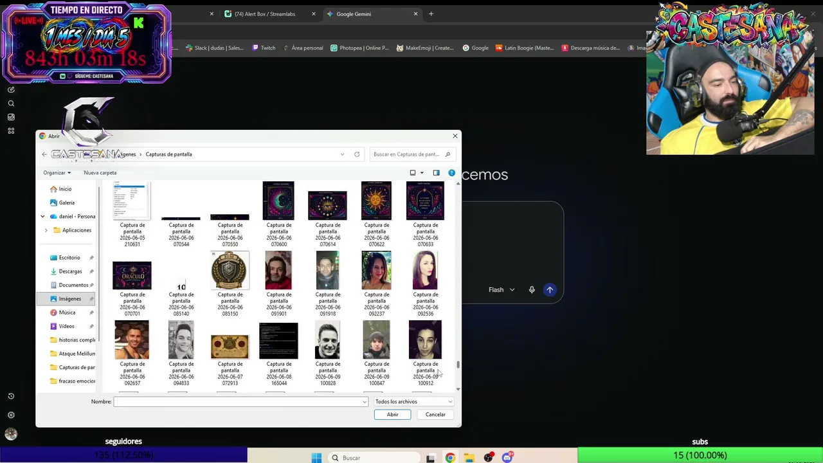Refresh the Capturas de pantalla folder
Image resolution: width=823 pixels, height=463 pixels.
click(357, 154)
